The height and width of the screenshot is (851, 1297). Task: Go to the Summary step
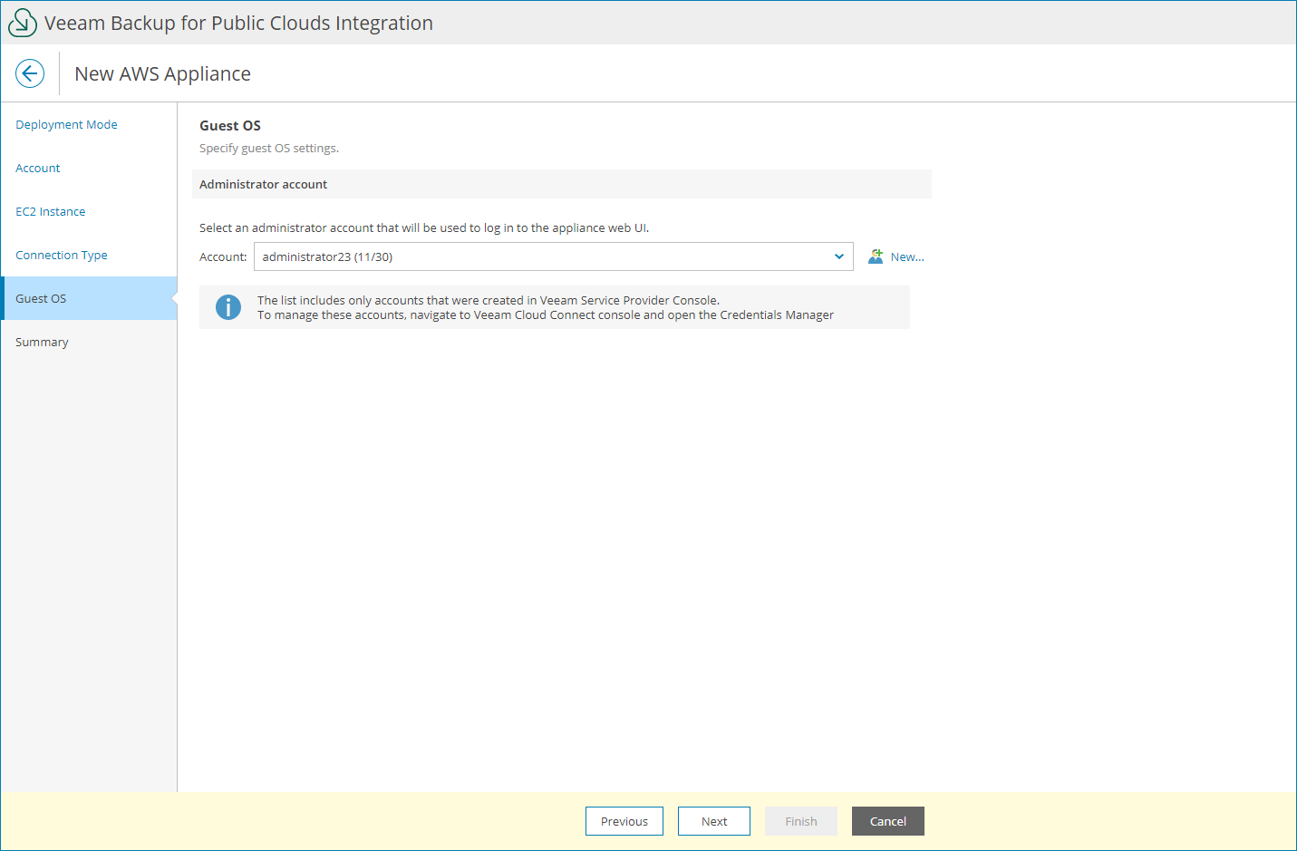click(42, 342)
